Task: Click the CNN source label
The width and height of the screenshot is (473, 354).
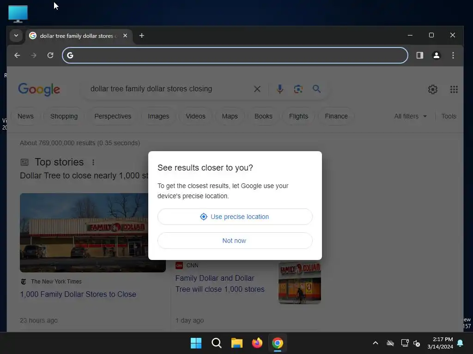Action: coord(192,265)
